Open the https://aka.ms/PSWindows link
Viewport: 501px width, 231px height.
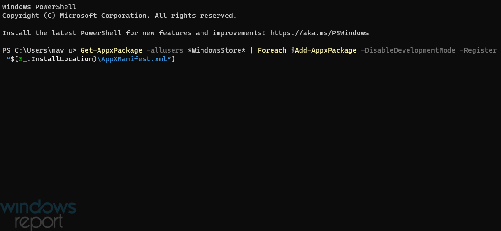click(319, 33)
